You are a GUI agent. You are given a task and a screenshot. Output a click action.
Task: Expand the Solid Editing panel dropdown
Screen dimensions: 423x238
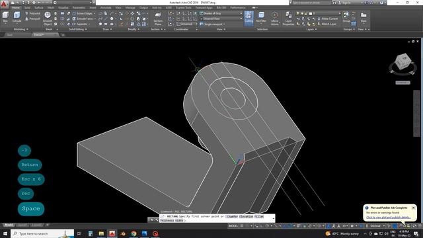78,29
